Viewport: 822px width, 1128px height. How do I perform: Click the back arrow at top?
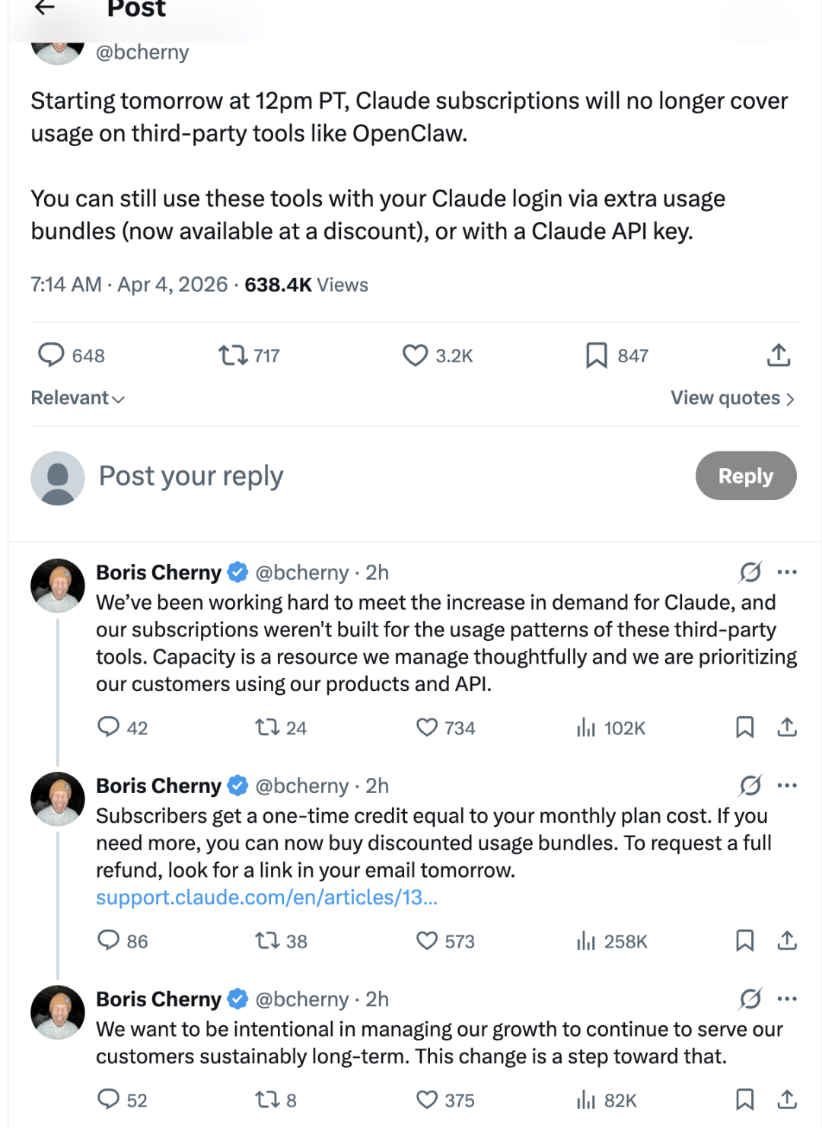pos(45,8)
